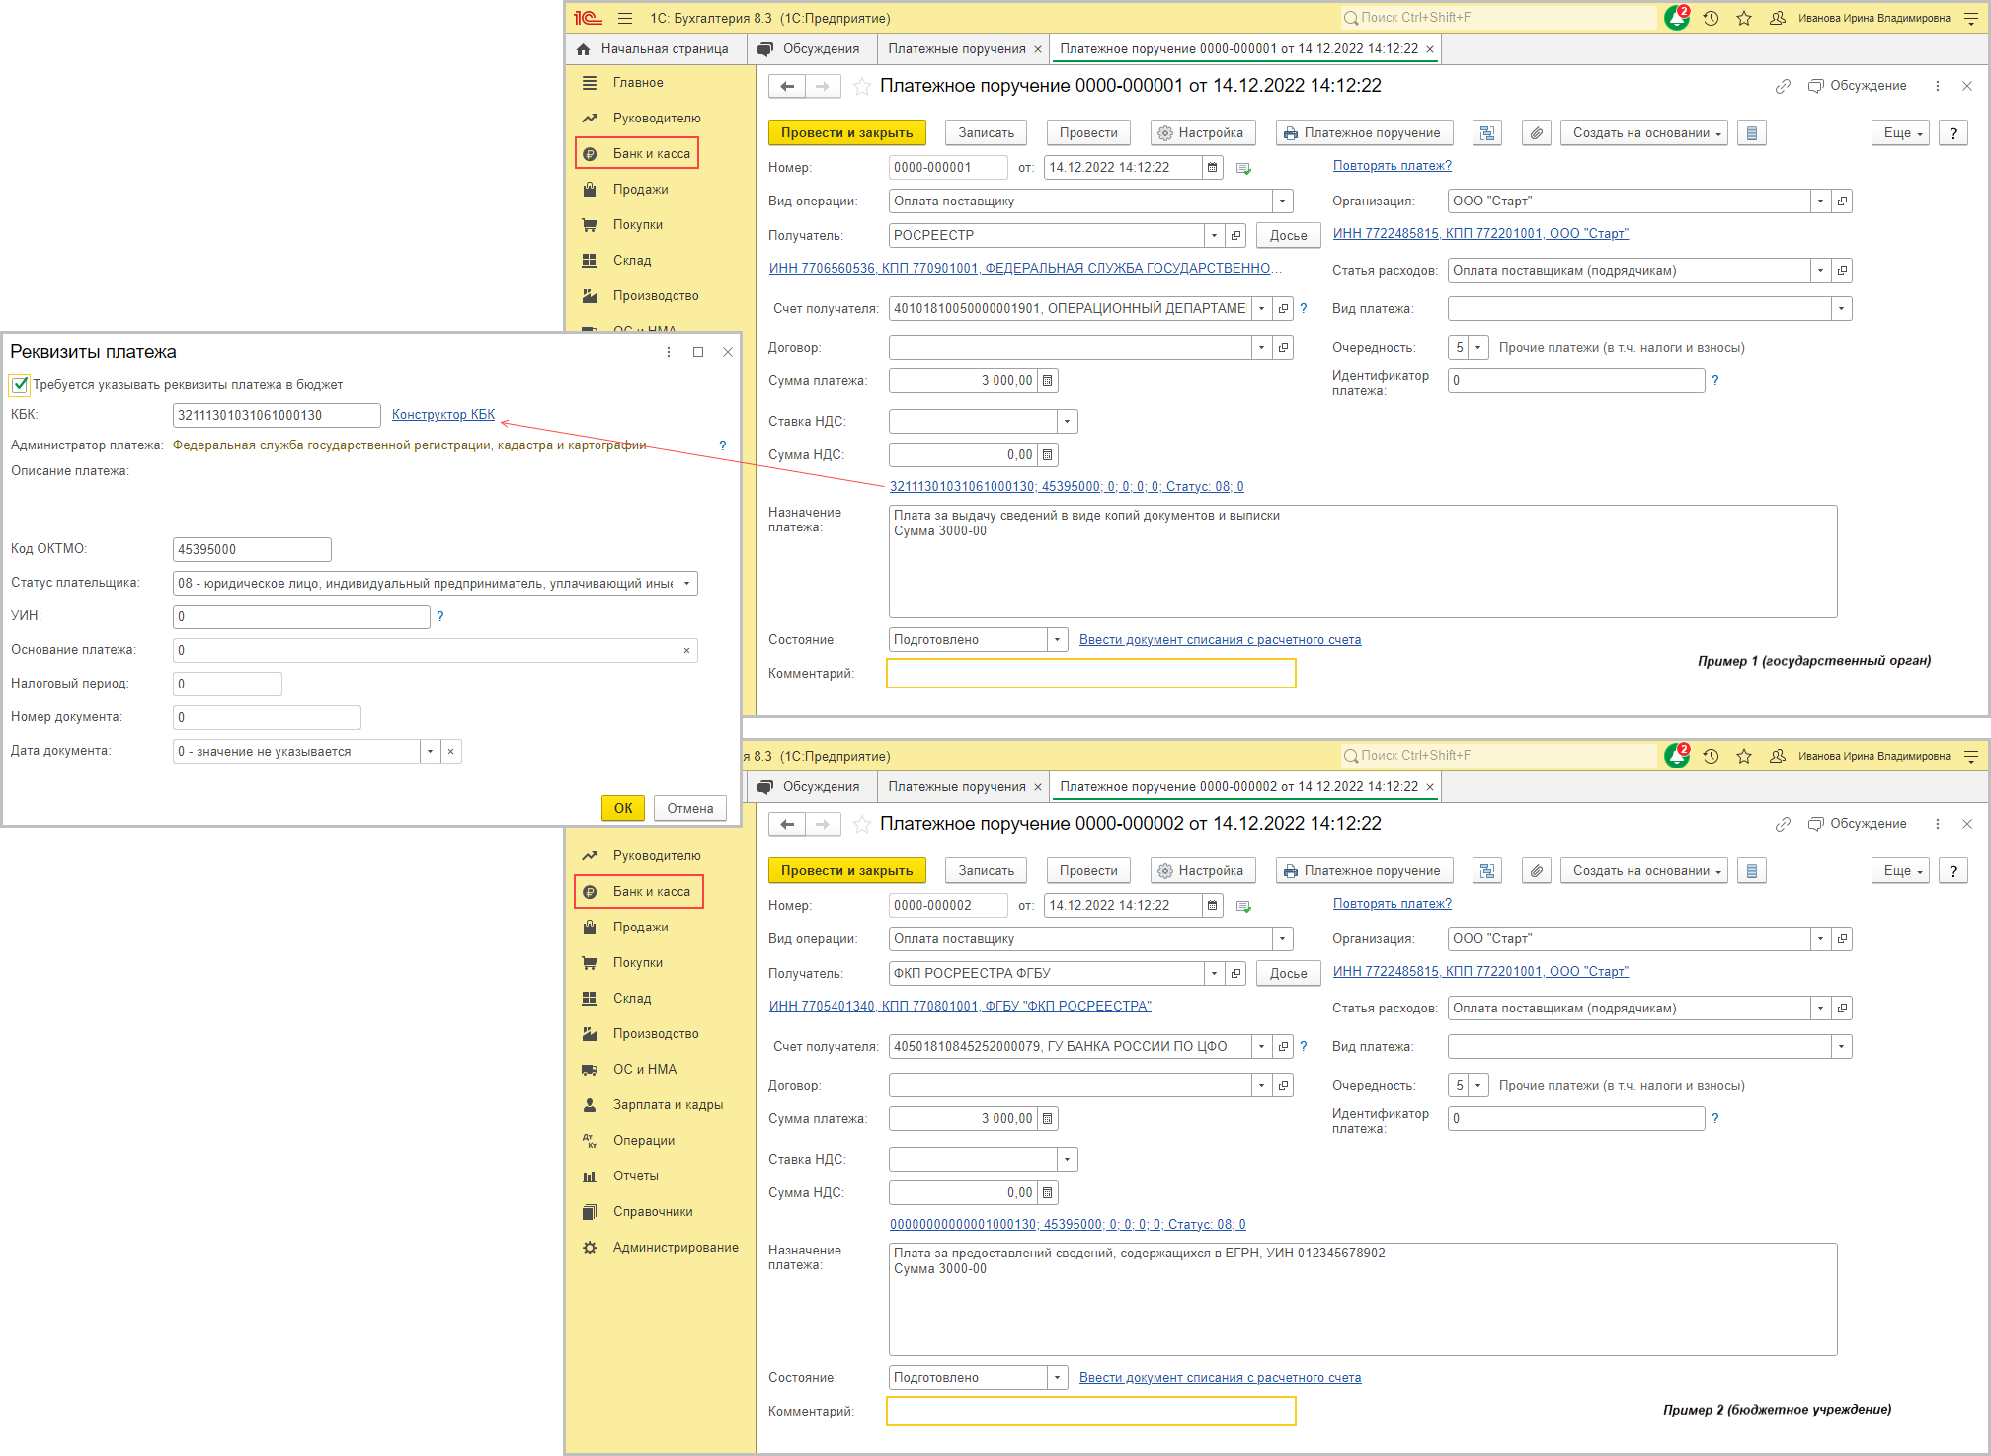Focus КБК input field in dialog
Viewport: 1991px width, 1456px height.
[x=277, y=416]
